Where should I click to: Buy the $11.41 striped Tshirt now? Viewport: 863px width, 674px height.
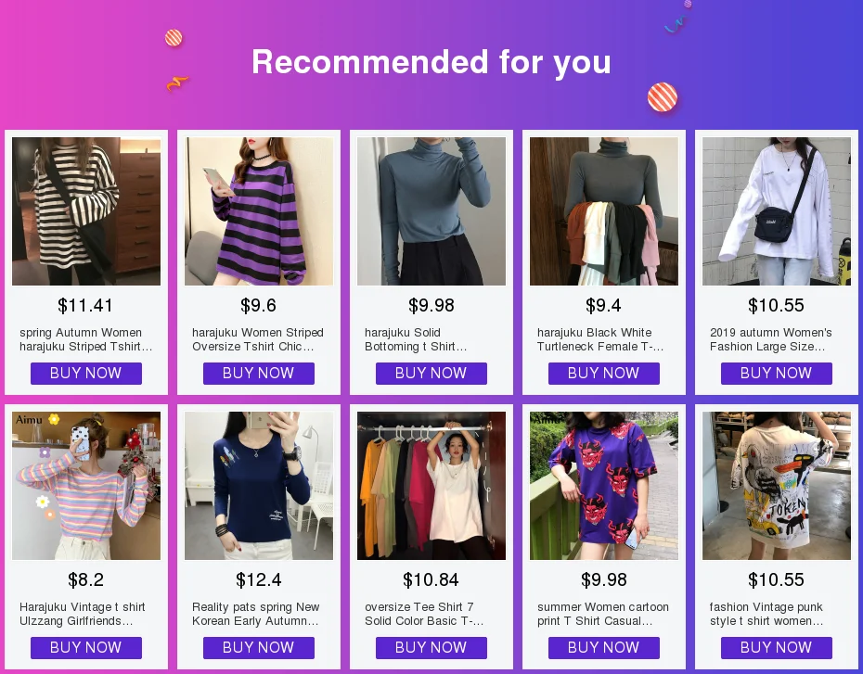tap(86, 374)
